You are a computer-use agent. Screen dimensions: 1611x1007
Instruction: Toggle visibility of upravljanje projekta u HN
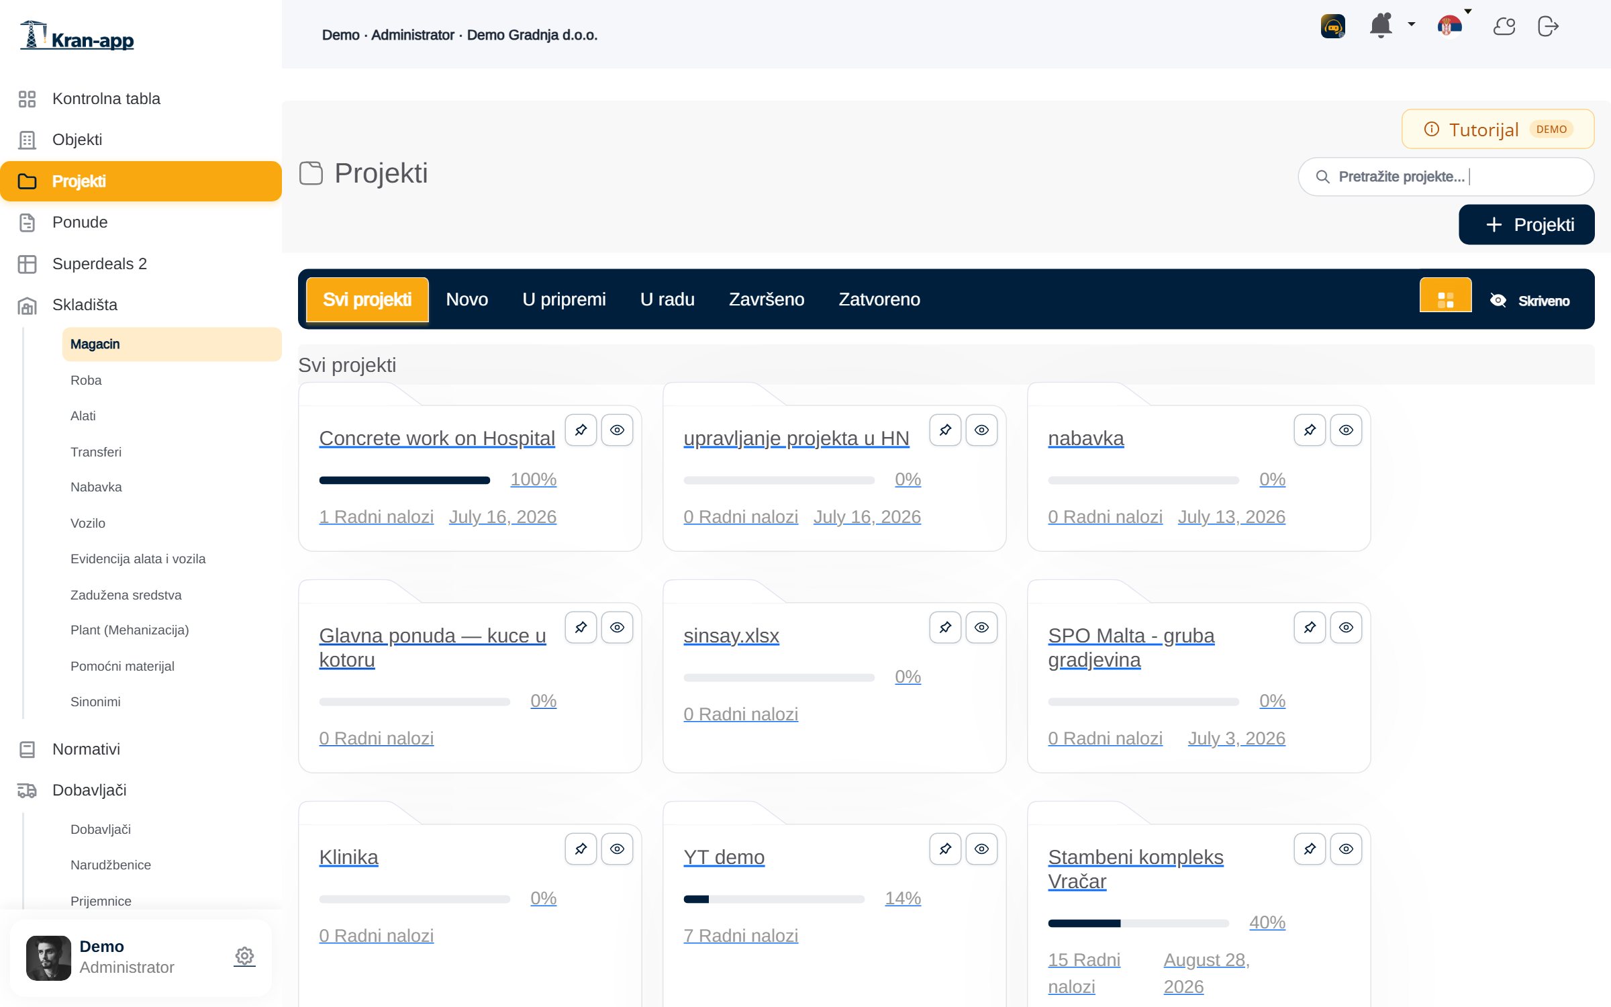(x=981, y=430)
